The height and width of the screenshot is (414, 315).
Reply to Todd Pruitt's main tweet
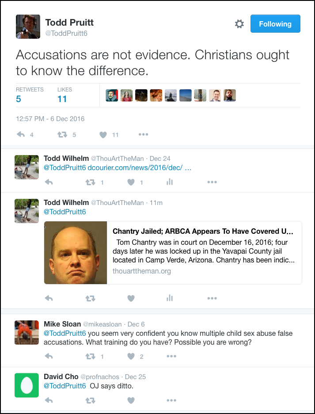[x=21, y=135]
